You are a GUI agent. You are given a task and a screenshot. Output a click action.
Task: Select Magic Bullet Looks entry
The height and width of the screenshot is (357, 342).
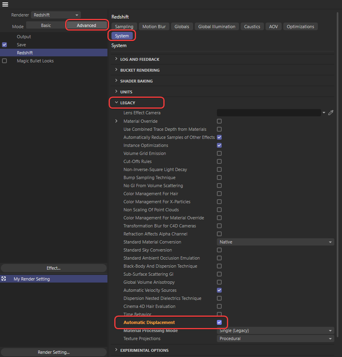35,61
